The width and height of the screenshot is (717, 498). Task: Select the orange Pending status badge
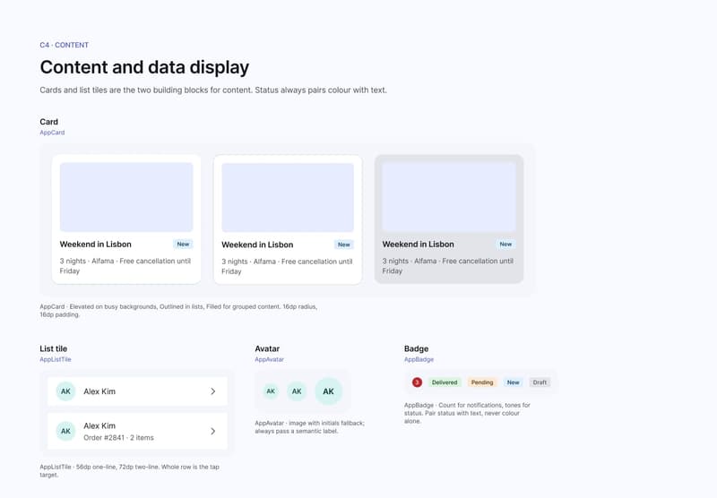coord(482,382)
